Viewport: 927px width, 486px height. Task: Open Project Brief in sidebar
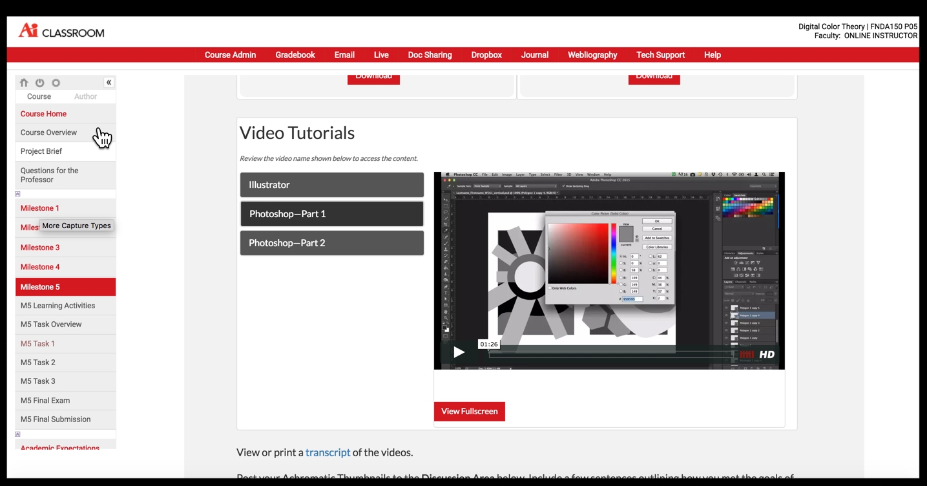[65, 151]
